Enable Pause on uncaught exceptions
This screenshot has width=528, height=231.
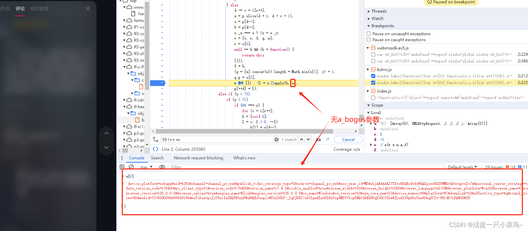369,34
